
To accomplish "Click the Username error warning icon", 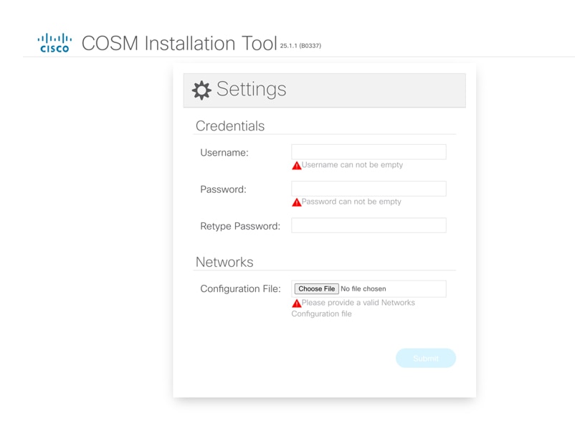I will (x=297, y=166).
